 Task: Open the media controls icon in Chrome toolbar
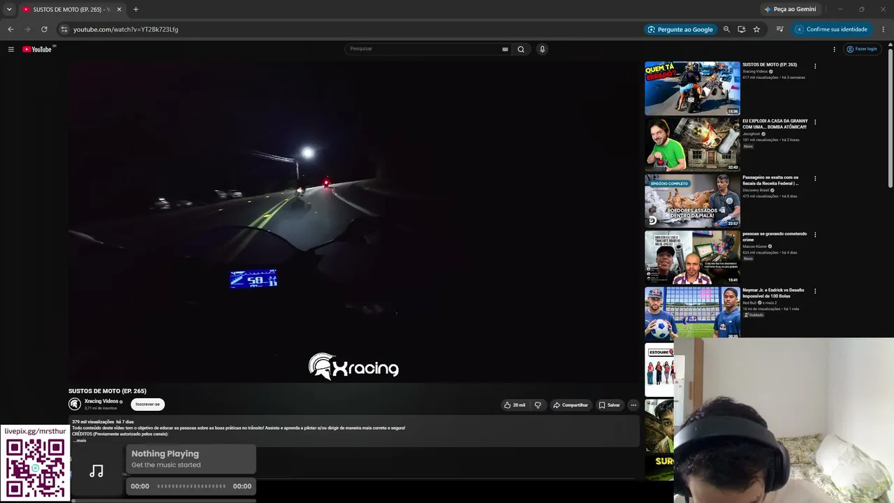click(x=779, y=29)
